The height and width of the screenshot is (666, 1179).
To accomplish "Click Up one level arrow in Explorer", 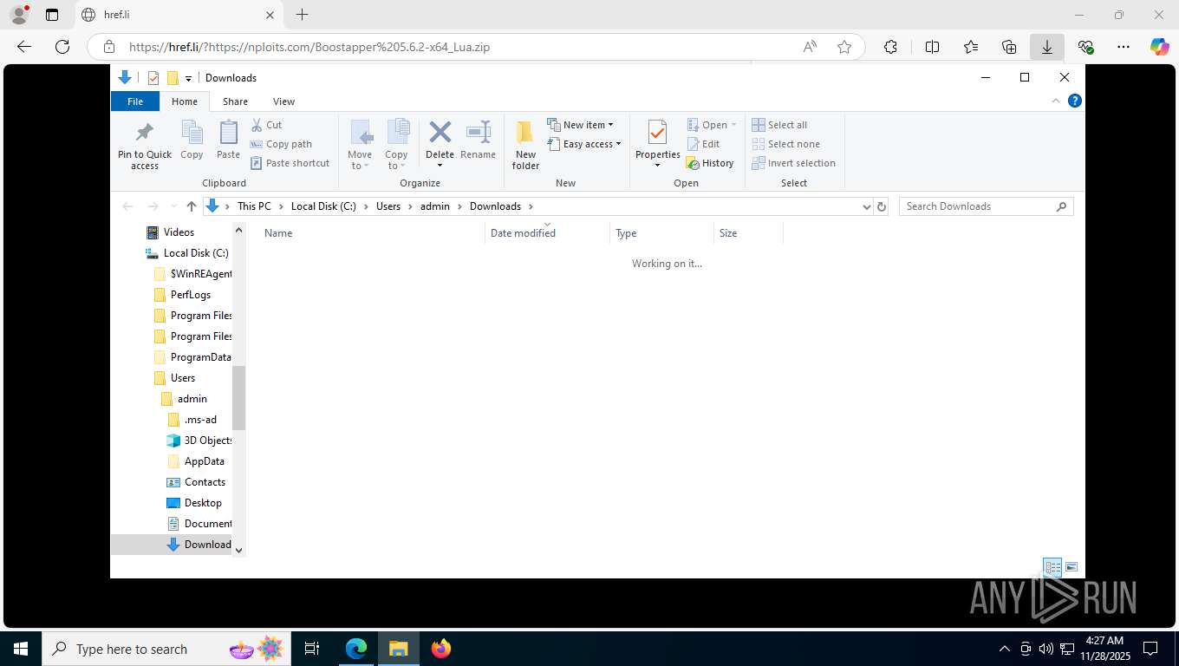I will click(x=192, y=206).
